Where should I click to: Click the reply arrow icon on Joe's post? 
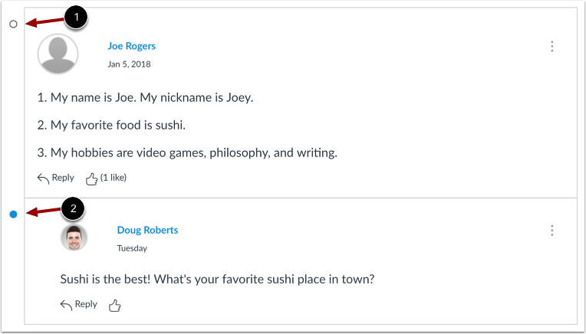pyautogui.click(x=44, y=178)
